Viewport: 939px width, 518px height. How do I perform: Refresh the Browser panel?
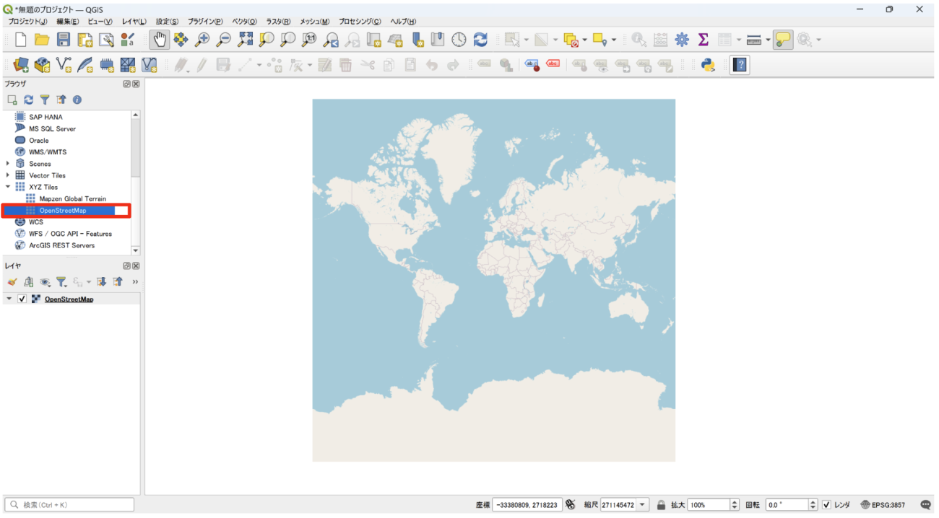pos(28,100)
